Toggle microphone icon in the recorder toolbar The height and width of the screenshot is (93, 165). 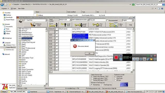tap(137, 59)
